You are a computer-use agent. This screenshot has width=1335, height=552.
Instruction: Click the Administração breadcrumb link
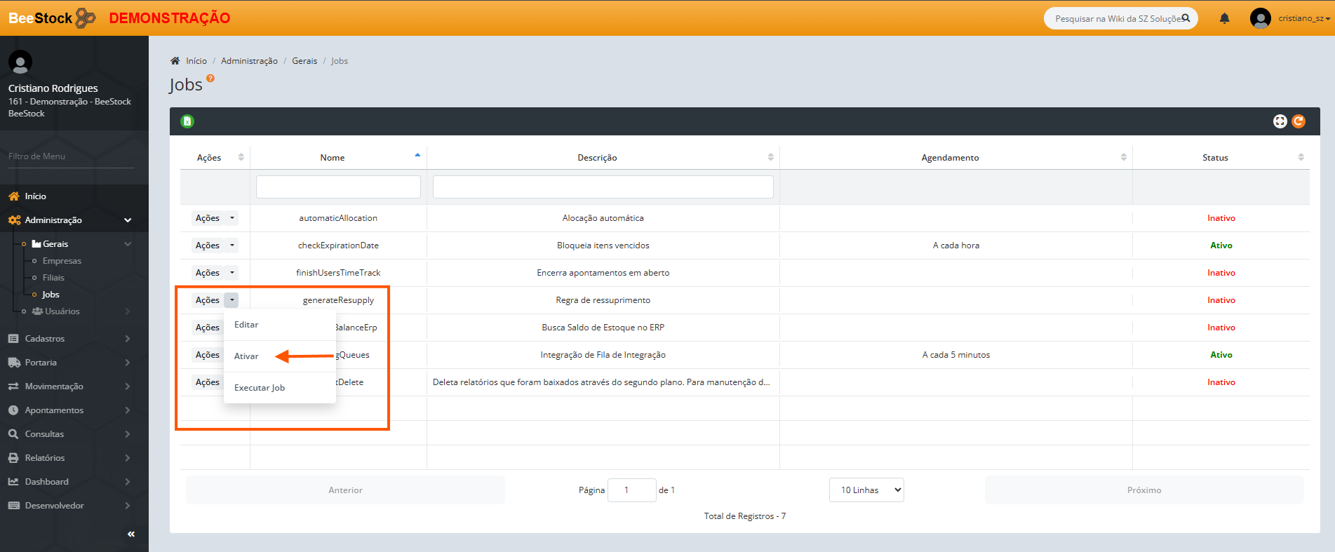(x=249, y=61)
